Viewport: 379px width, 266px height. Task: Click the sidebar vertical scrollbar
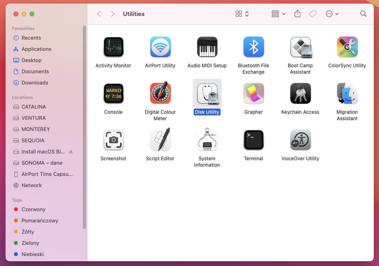(84, 127)
